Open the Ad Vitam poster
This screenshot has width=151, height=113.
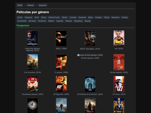point(61,105)
